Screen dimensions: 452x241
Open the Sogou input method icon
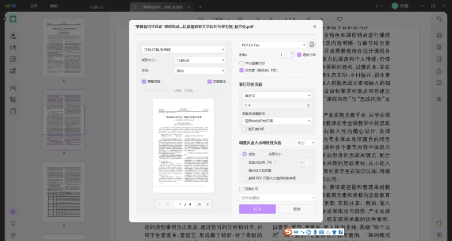[288, 232]
